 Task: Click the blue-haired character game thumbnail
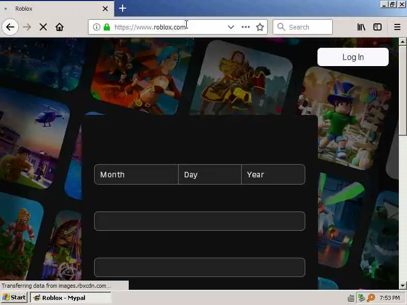tap(141, 77)
